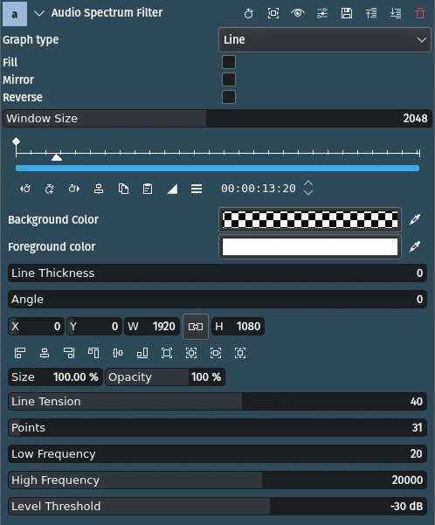Click the High Frequency slider
The image size is (435, 525).
[217, 480]
